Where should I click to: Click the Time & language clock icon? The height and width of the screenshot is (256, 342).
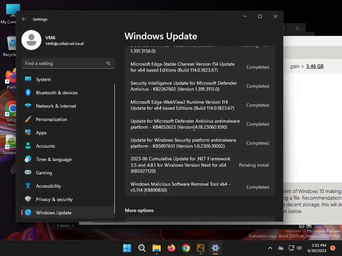pos(28,159)
